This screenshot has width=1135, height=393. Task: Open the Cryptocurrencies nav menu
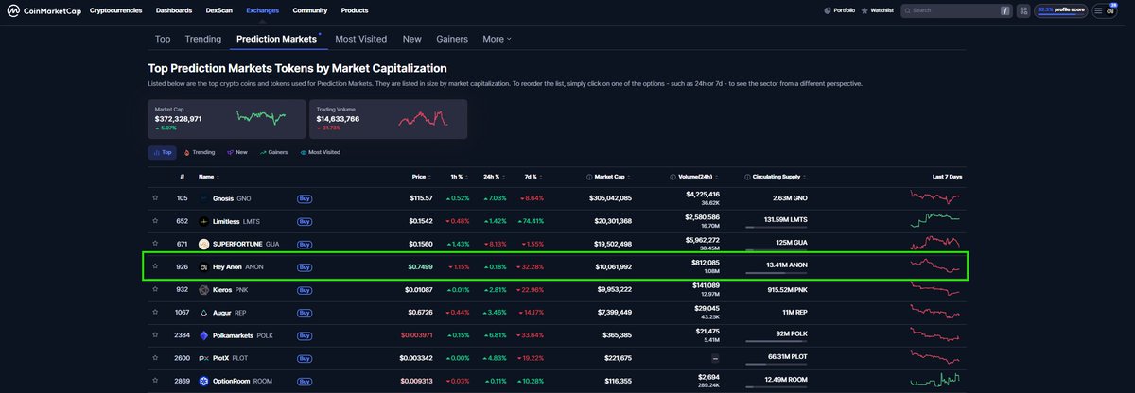coord(116,10)
